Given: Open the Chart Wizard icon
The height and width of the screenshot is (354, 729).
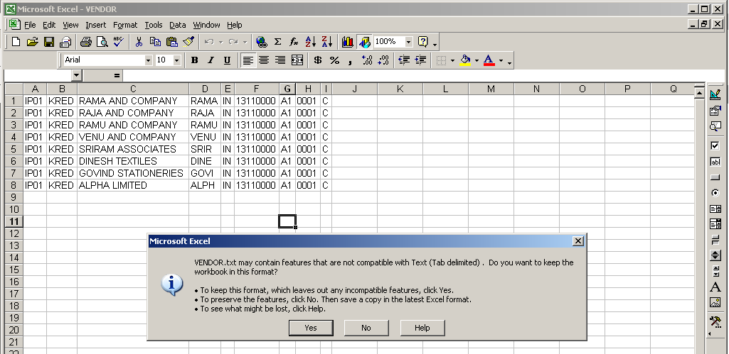Looking at the screenshot, I should coord(347,42).
